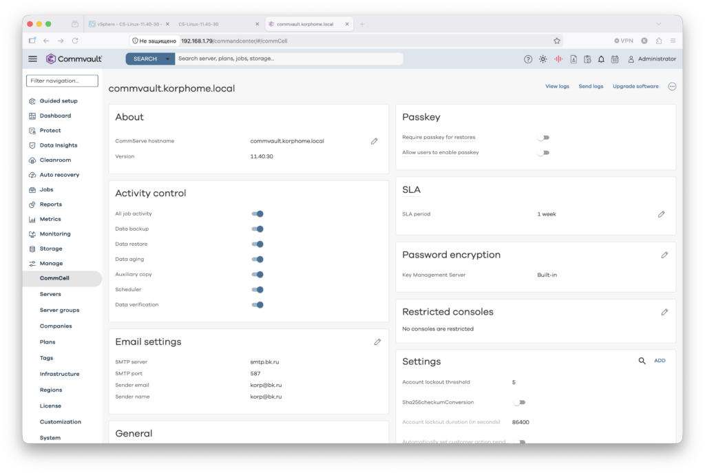Expand Data Insights section
Screen dimensions: 705x473
pyautogui.click(x=59, y=146)
